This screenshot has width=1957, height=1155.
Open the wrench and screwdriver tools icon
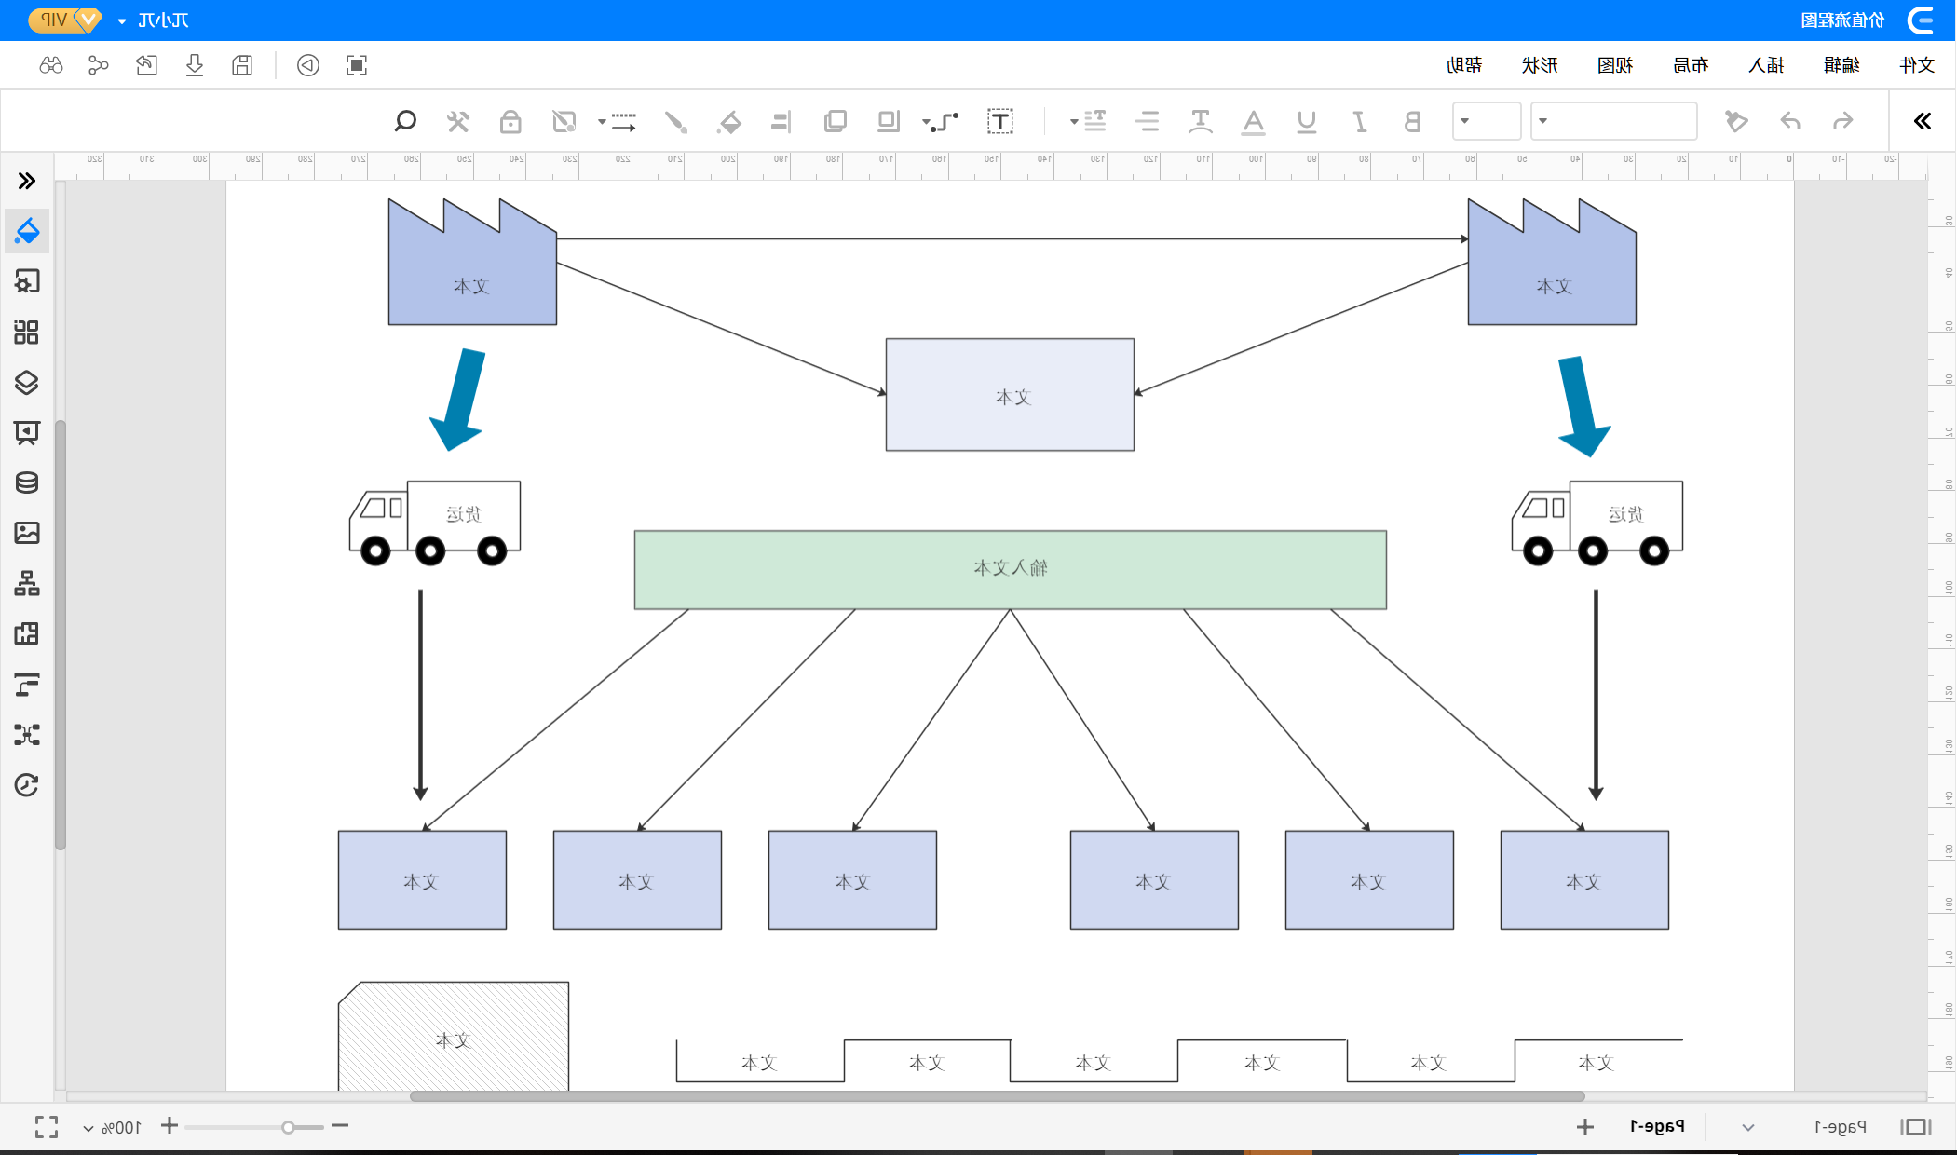coord(457,121)
